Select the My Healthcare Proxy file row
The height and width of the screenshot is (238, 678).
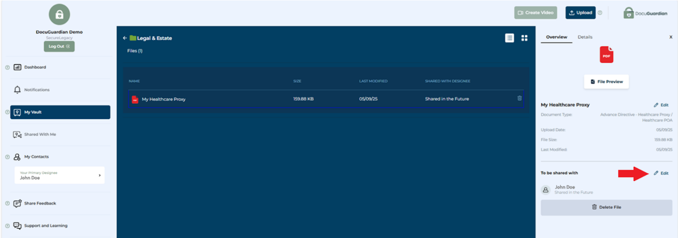(326, 99)
